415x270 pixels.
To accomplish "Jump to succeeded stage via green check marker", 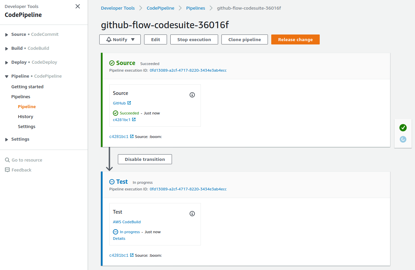I will tap(403, 128).
